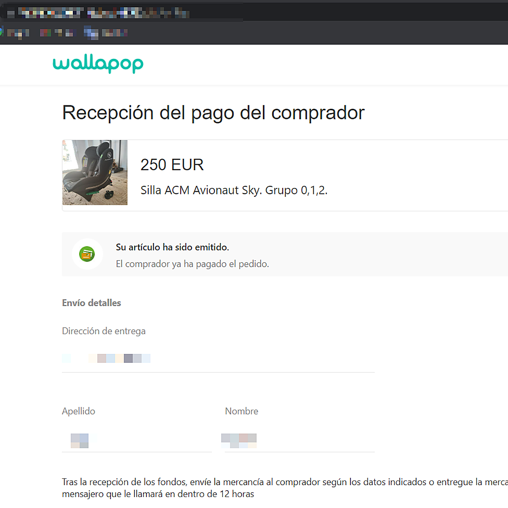
Task: Click the heading Recepción del pago del comprador
Action: (213, 112)
